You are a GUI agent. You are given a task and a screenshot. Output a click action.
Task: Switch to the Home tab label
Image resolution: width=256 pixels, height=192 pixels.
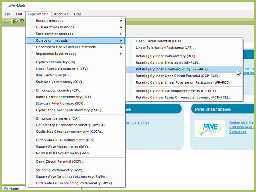(x=14, y=189)
